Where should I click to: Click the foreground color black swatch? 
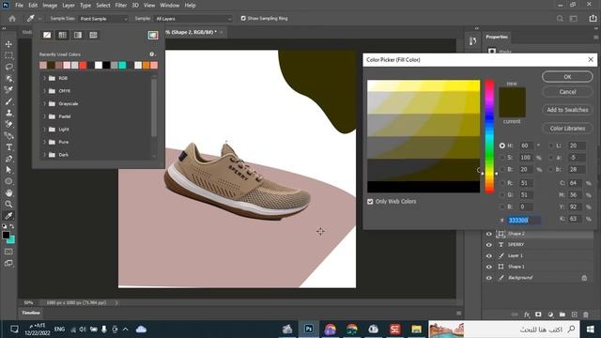click(x=6, y=236)
